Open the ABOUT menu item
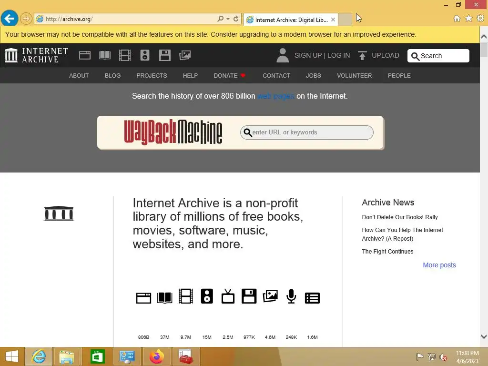The width and height of the screenshot is (488, 366). [79, 76]
